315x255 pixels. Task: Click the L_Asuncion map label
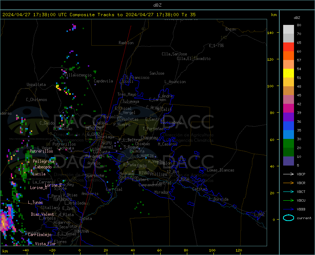click(x=175, y=82)
